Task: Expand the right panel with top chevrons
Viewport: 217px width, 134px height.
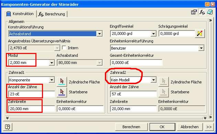Action: [x=210, y=21]
